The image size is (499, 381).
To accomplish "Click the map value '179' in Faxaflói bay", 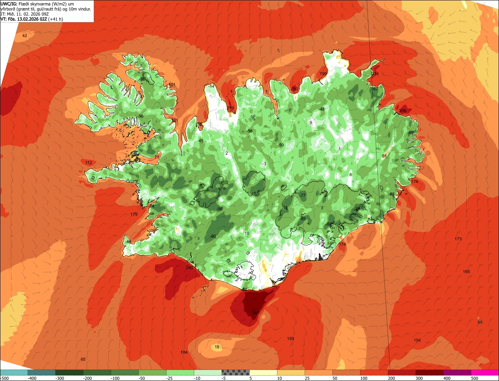I will (134, 214).
